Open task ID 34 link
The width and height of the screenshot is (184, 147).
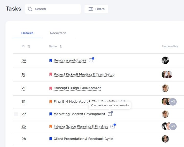[24, 61]
